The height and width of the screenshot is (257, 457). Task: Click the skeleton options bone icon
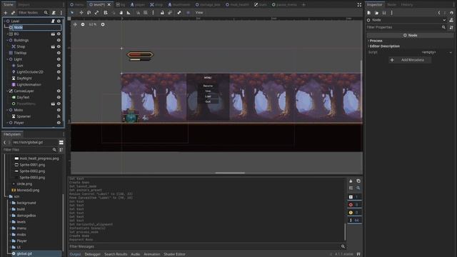coord(179,13)
